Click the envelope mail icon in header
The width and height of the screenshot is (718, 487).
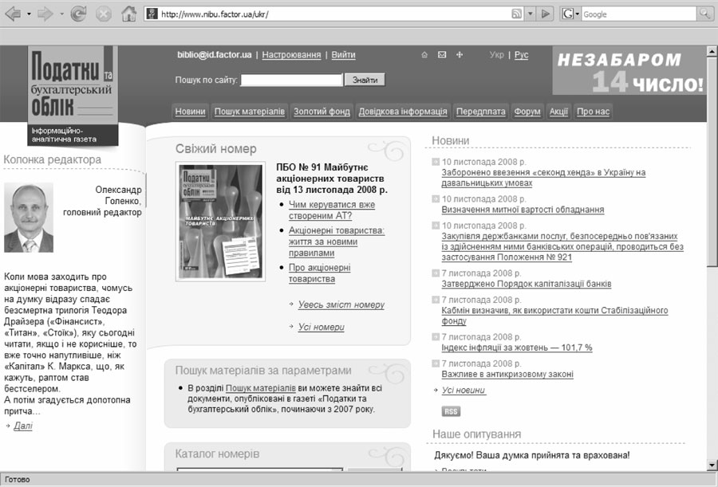point(442,55)
